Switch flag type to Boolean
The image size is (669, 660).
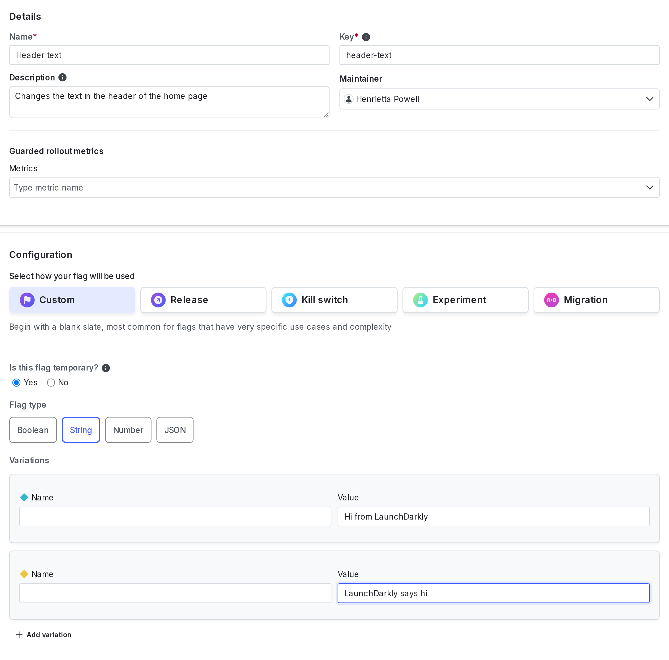coord(33,430)
